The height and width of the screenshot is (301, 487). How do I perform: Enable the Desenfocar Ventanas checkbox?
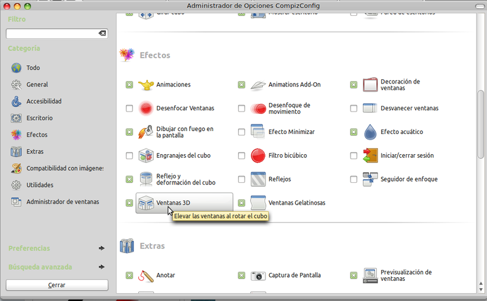129,108
